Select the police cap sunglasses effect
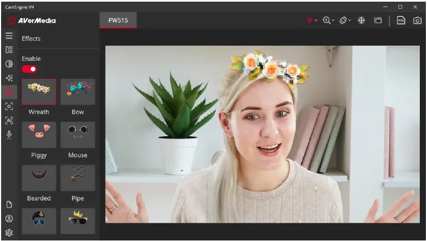Image resolution: width=427 pixels, height=241 pixels. tap(39, 221)
